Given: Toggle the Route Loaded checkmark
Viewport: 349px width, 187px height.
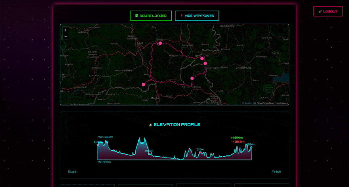Looking at the screenshot, I should click(x=137, y=16).
